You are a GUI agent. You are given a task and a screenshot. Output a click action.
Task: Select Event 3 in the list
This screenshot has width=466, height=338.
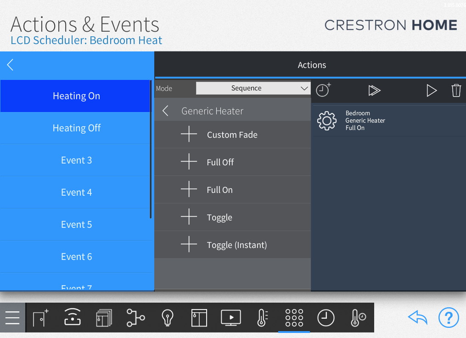tap(76, 160)
